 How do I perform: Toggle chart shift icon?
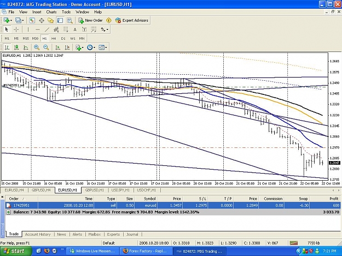click(x=67, y=47)
